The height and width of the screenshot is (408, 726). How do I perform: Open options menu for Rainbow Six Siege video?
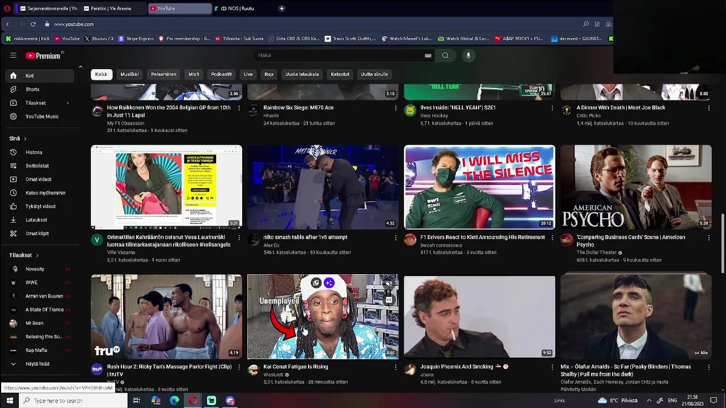tap(396, 108)
